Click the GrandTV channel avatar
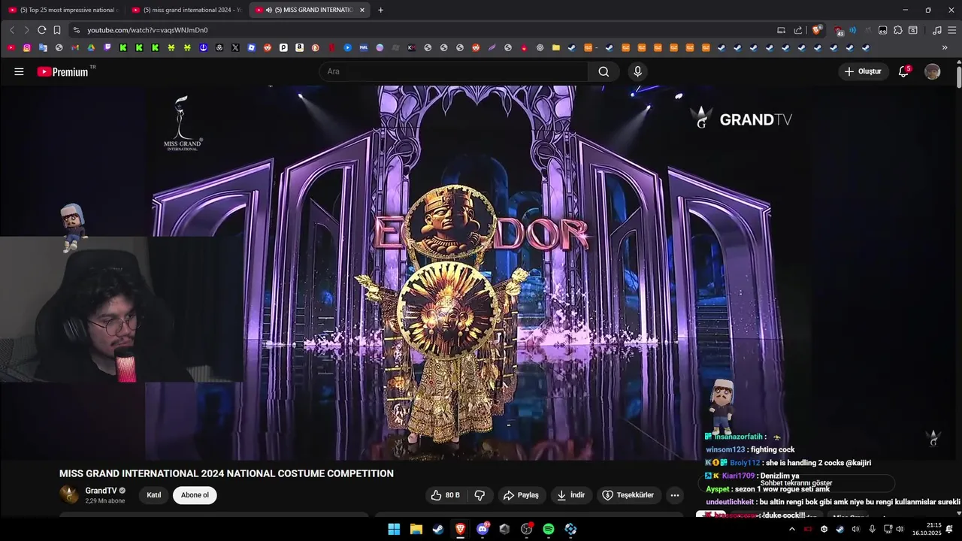The image size is (962, 541). point(68,495)
